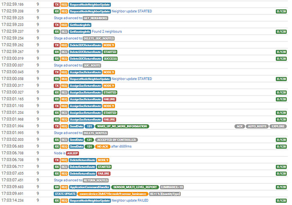
Task: Click the timestamp 17:03:00.037
Action: [x=12, y=65]
